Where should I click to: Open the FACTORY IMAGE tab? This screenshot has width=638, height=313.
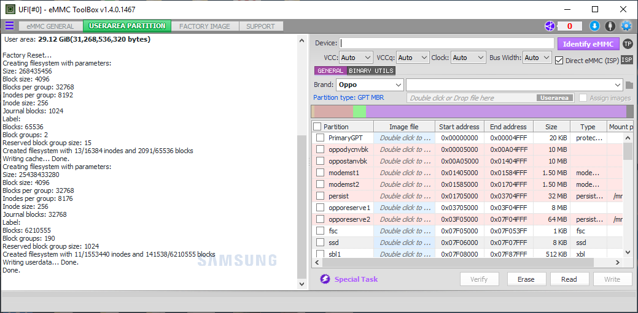click(204, 26)
